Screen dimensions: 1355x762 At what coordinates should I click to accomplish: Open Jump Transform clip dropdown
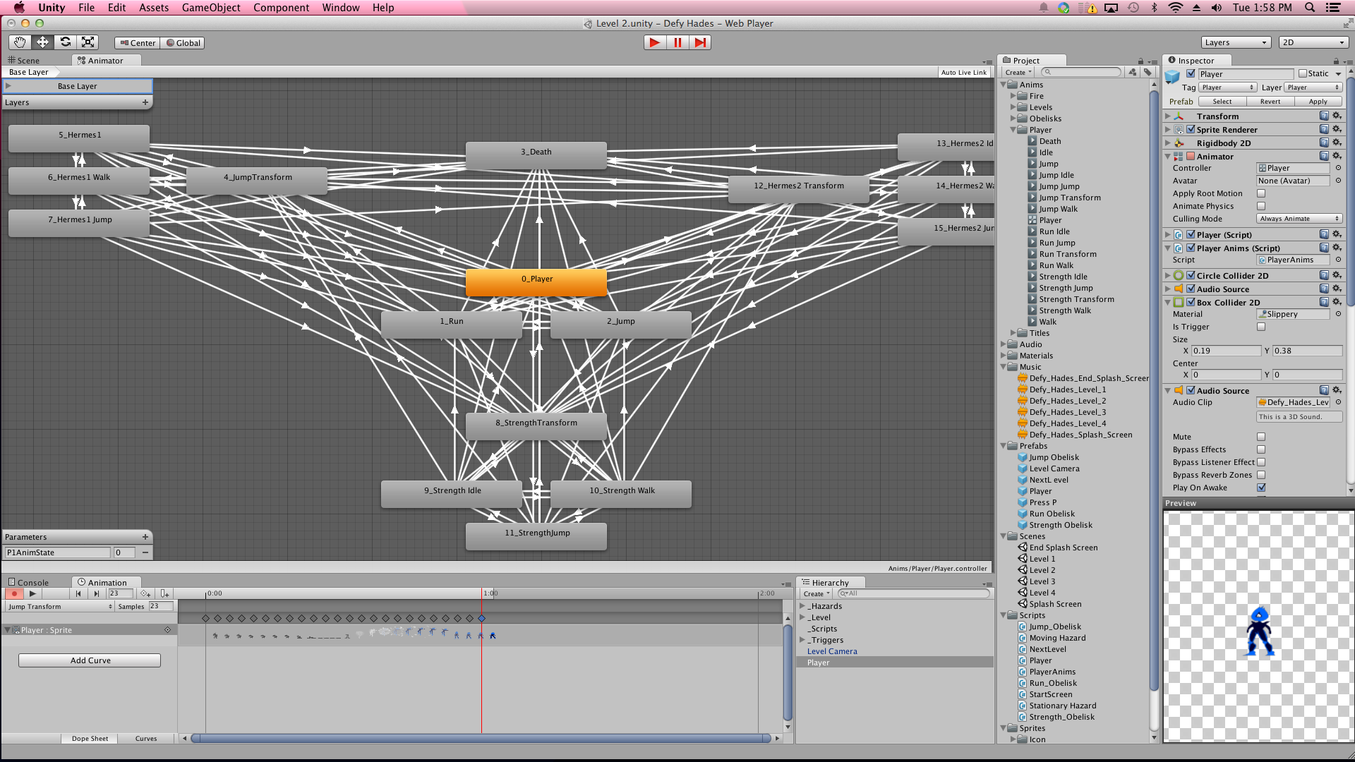[x=60, y=607]
